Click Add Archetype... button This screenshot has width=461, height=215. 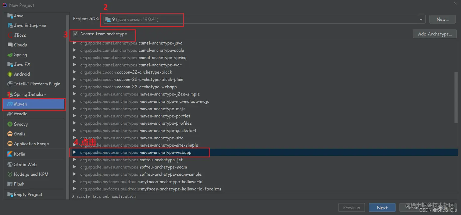point(435,34)
